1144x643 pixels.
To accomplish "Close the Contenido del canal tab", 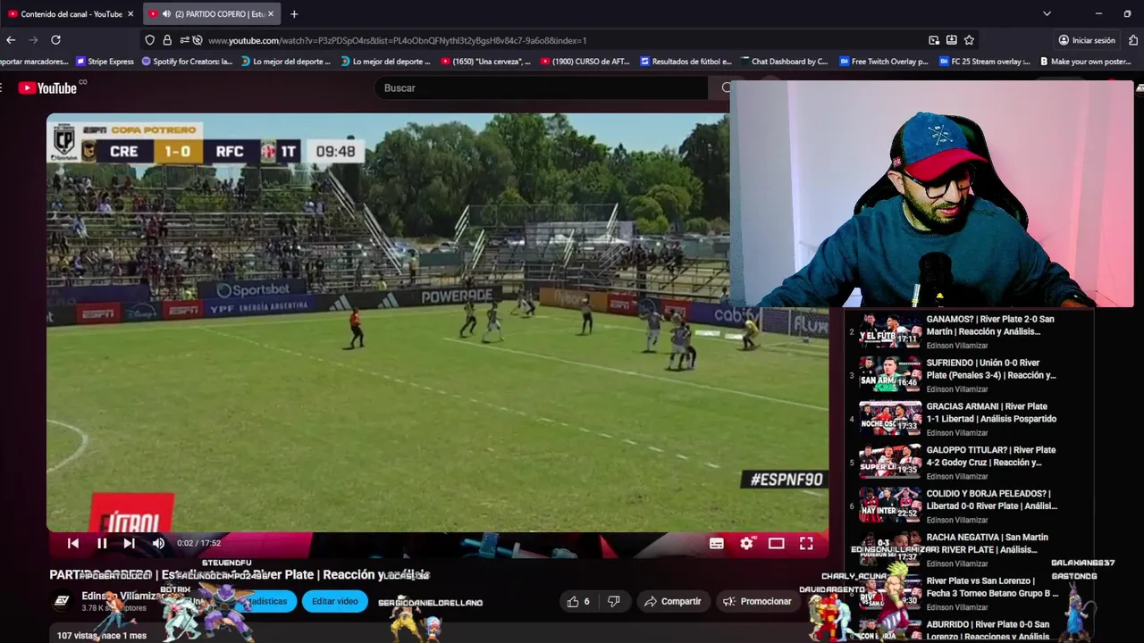I will pyautogui.click(x=130, y=13).
